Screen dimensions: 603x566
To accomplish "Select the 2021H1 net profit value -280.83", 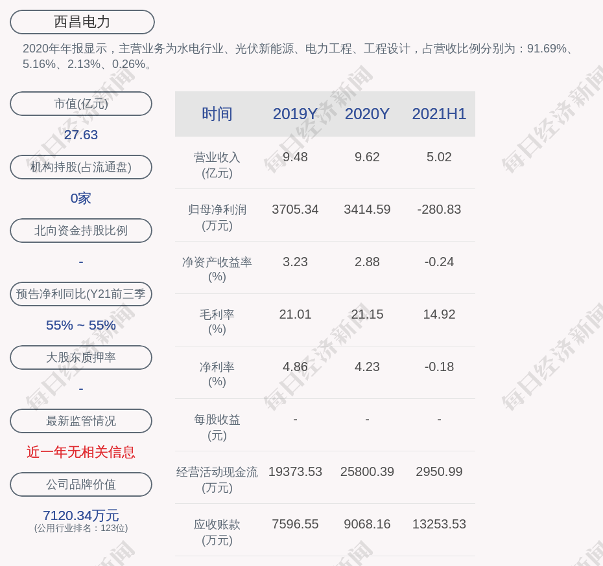I will pyautogui.click(x=439, y=210).
